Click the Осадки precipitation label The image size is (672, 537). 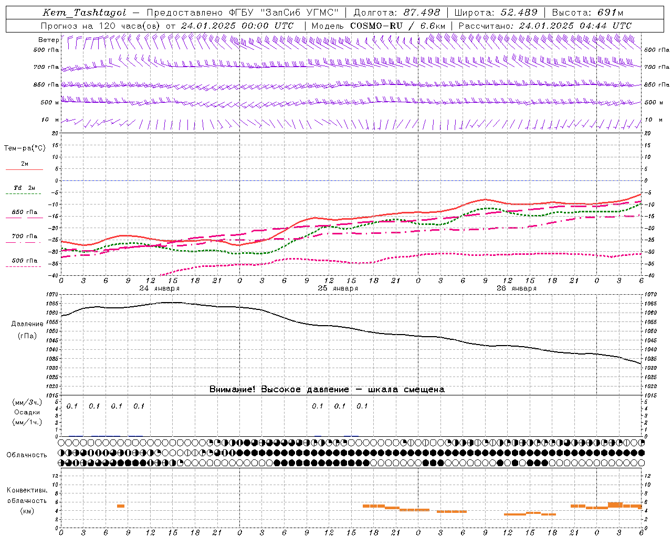pos(27,412)
